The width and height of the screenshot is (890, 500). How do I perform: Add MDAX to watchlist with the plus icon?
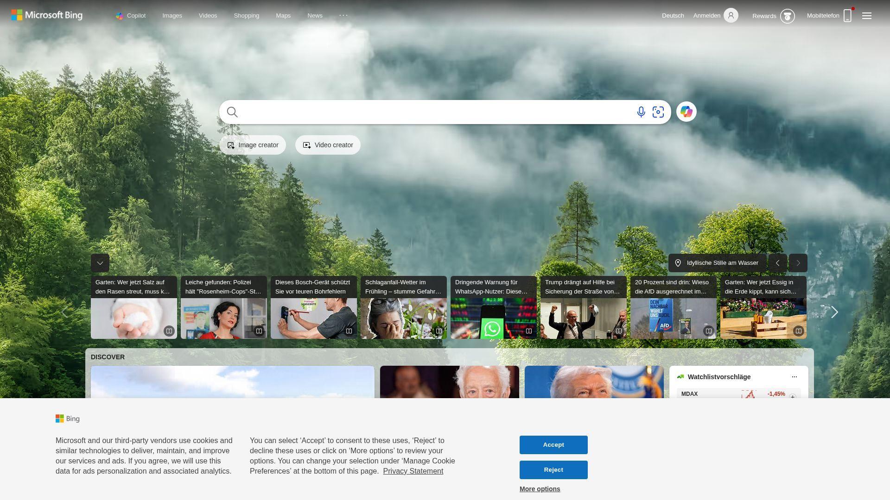(x=793, y=397)
